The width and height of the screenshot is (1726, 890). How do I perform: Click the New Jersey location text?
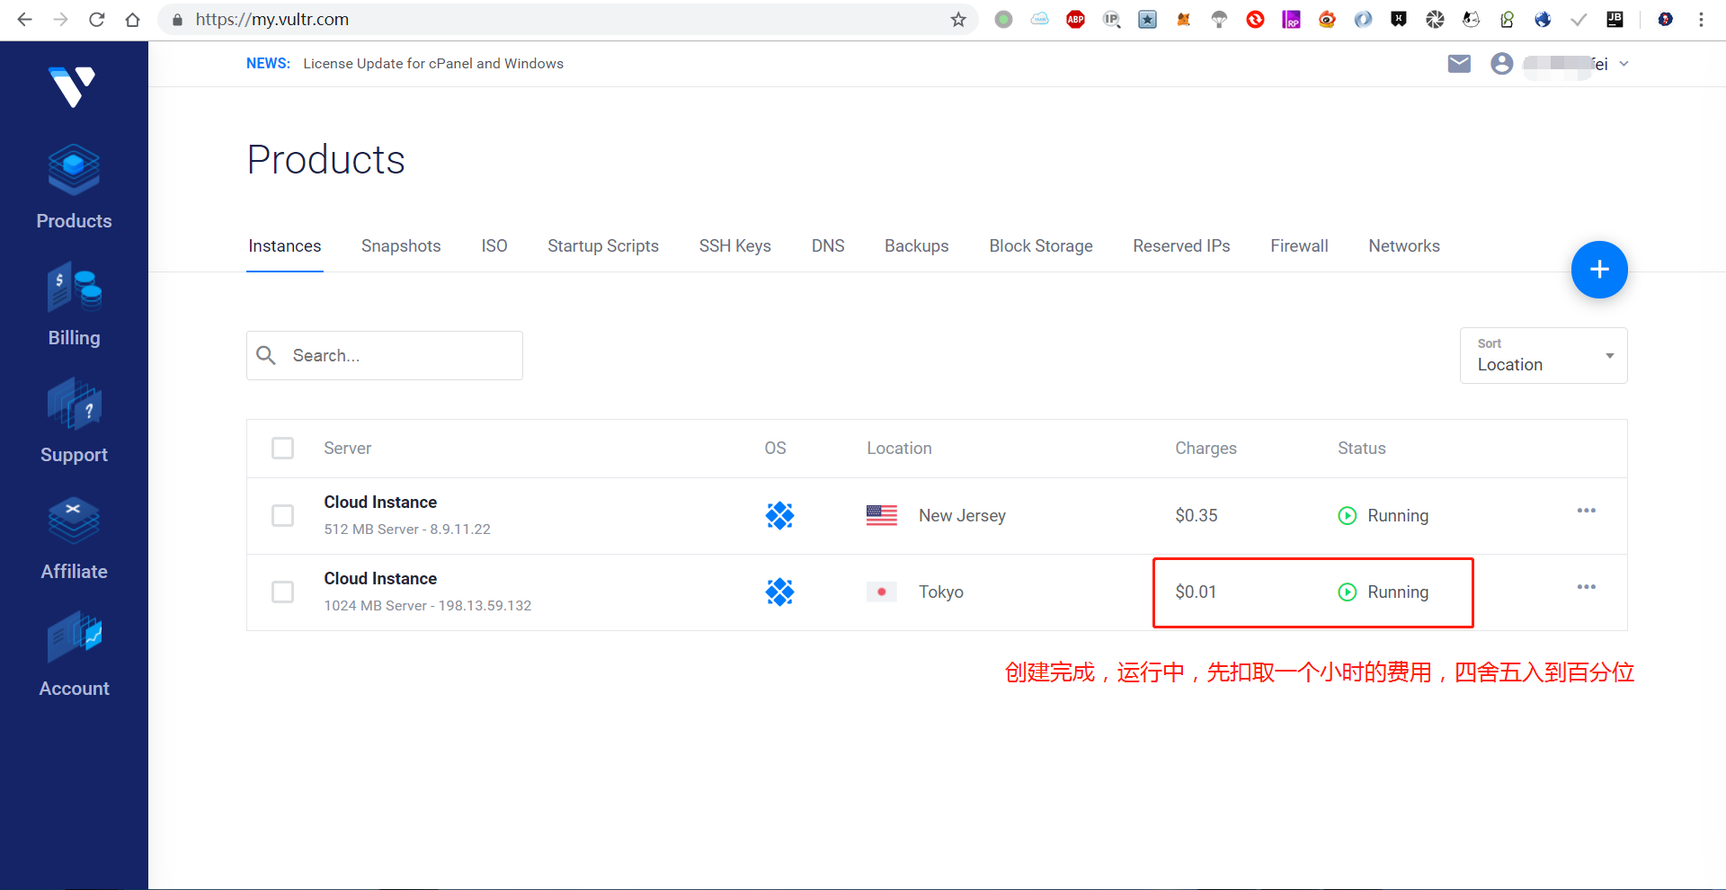[x=962, y=516]
